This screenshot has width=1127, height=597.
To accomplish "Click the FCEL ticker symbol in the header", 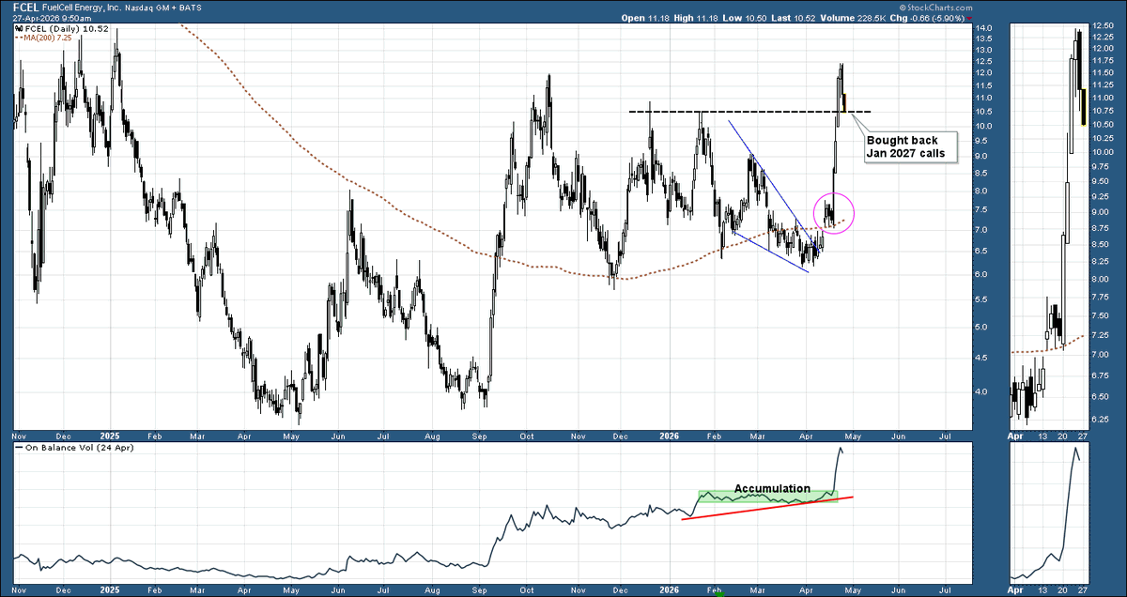I will coord(26,7).
